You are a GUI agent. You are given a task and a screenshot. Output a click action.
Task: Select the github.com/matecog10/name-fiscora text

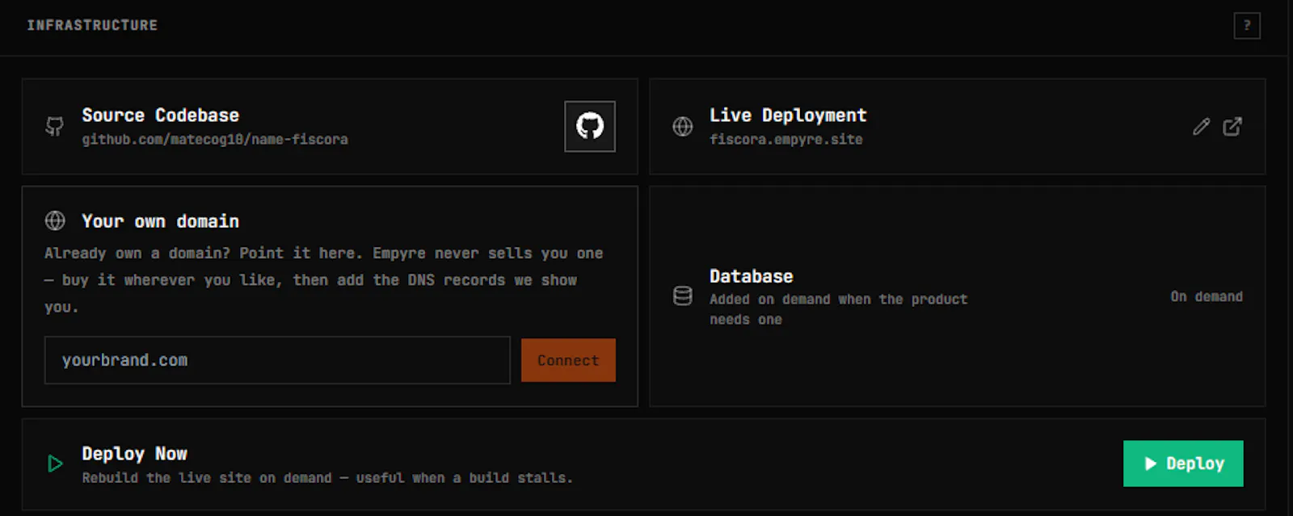click(215, 140)
